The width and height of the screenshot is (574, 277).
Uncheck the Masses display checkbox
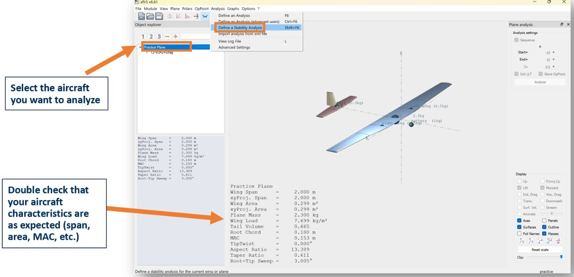point(544,234)
